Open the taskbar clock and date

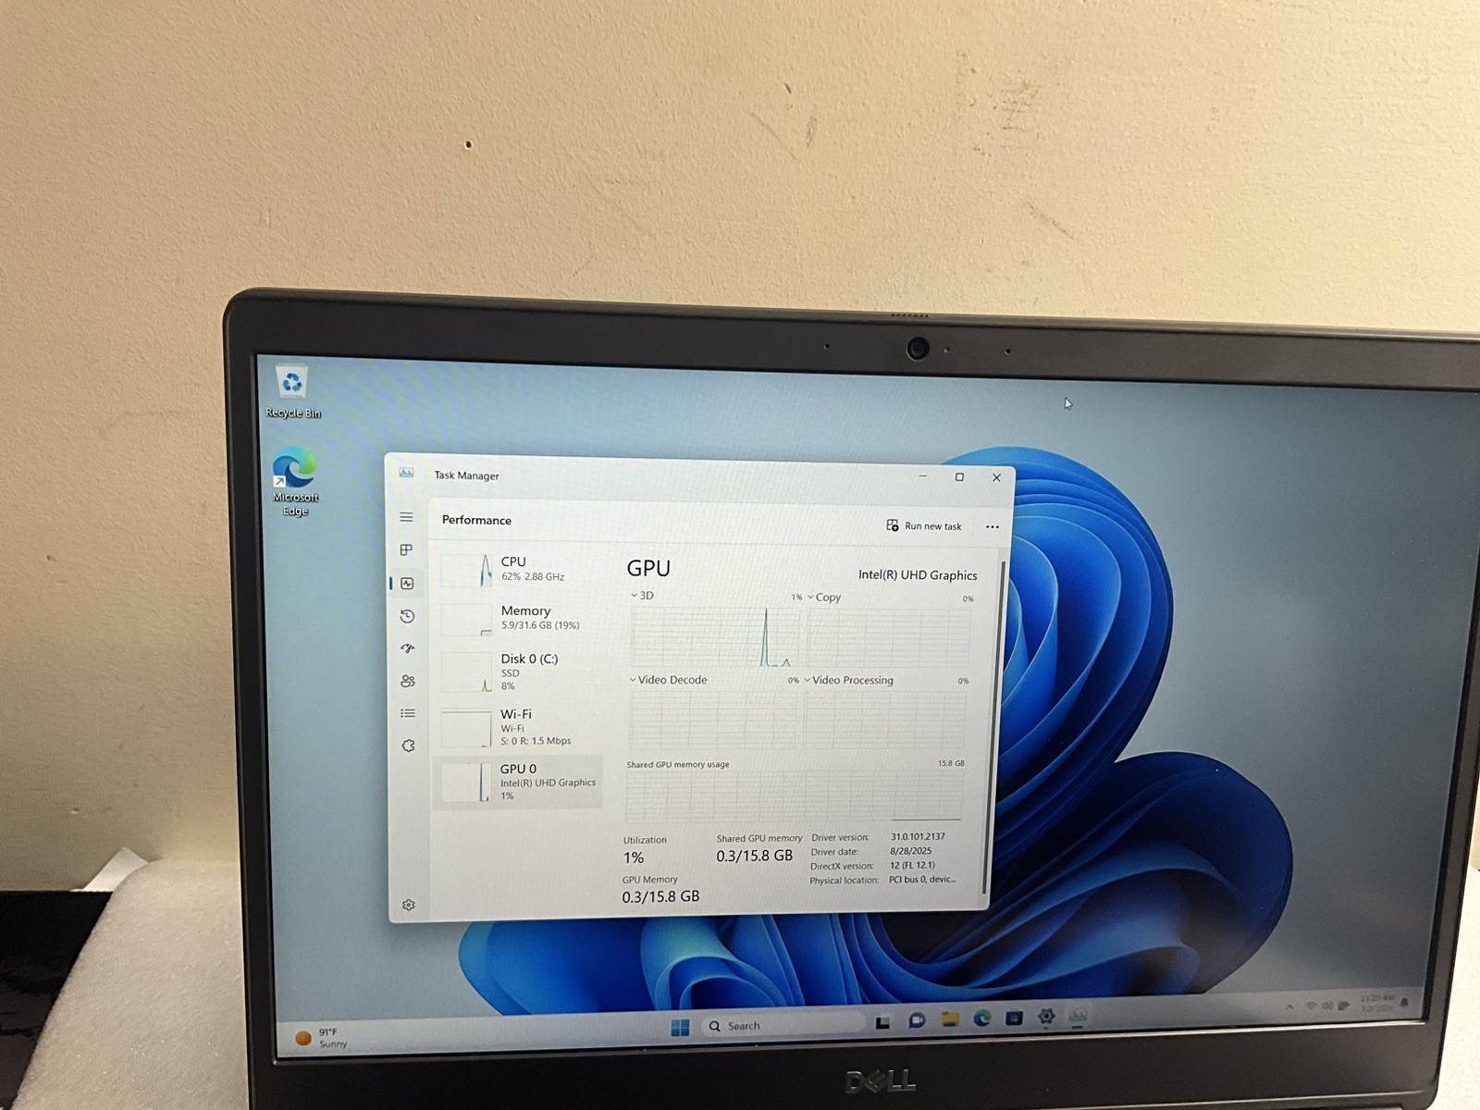[x=1377, y=1003]
